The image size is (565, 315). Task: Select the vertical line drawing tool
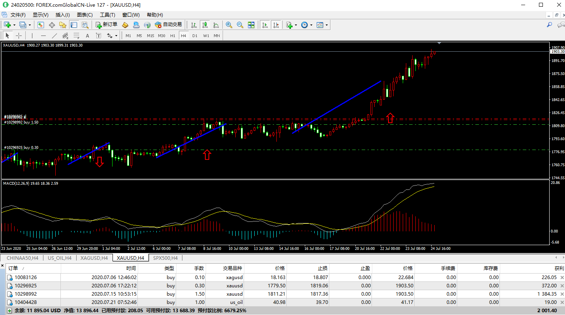[32, 36]
